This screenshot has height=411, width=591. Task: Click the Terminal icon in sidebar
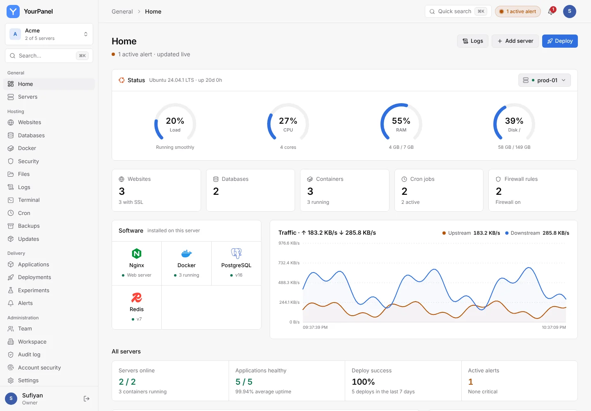click(11, 200)
